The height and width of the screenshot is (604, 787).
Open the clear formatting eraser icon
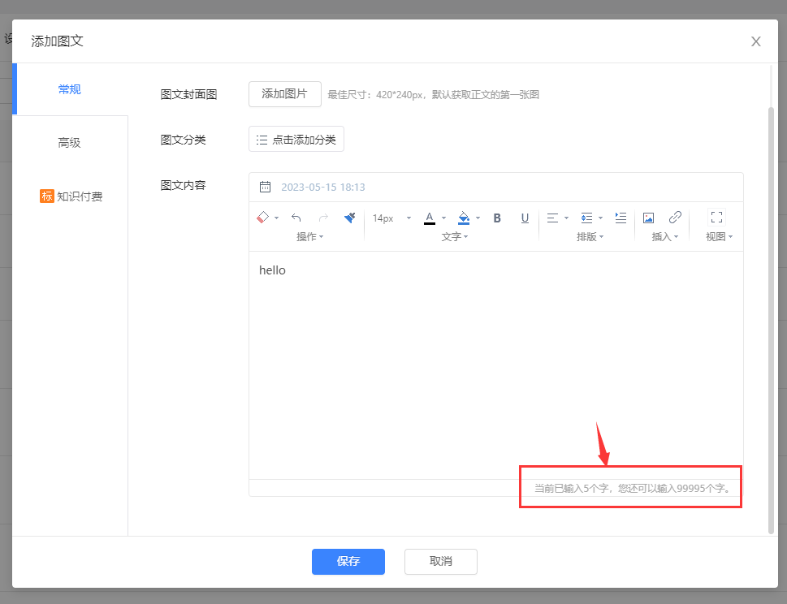tap(262, 218)
